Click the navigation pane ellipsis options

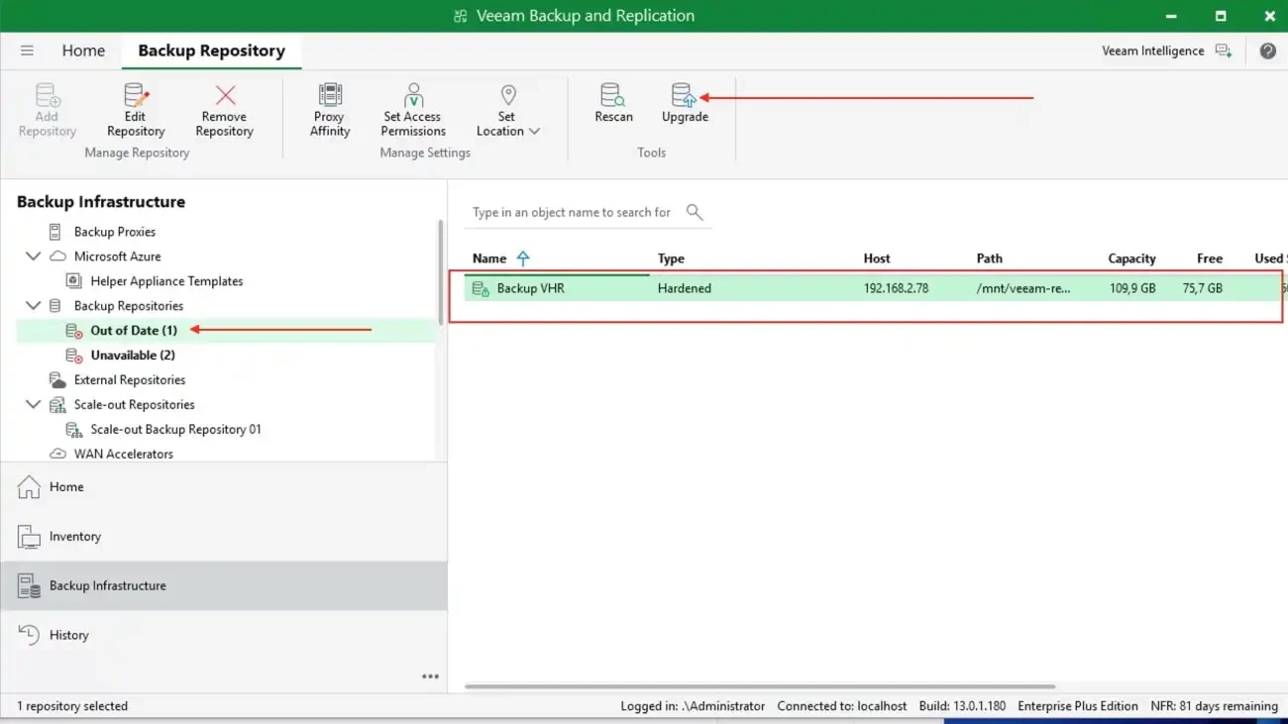click(430, 676)
